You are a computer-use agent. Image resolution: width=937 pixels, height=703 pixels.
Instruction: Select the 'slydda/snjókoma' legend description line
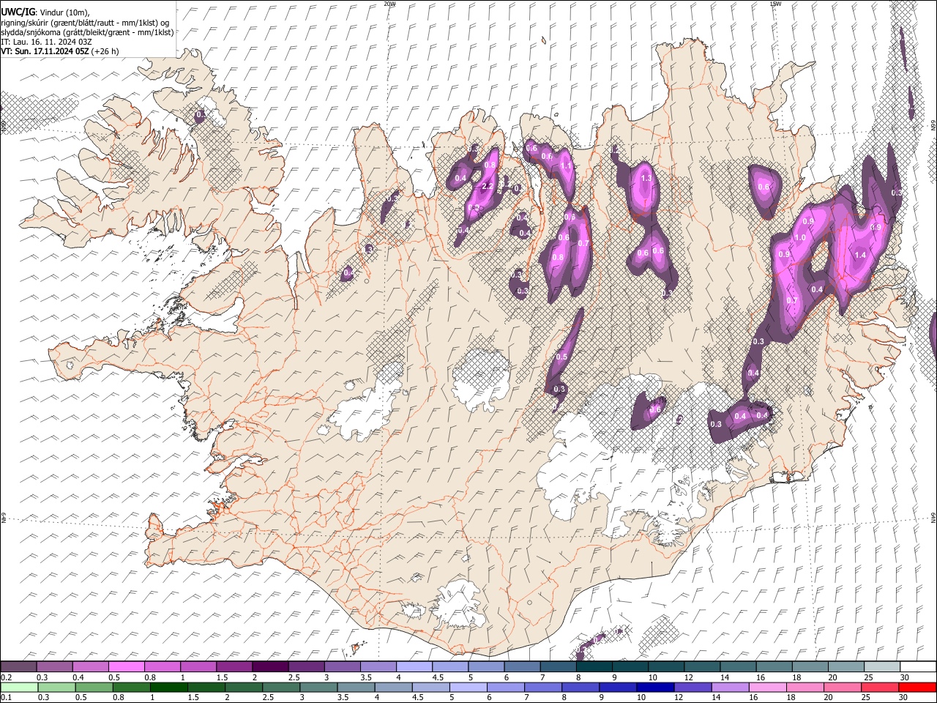(87, 32)
